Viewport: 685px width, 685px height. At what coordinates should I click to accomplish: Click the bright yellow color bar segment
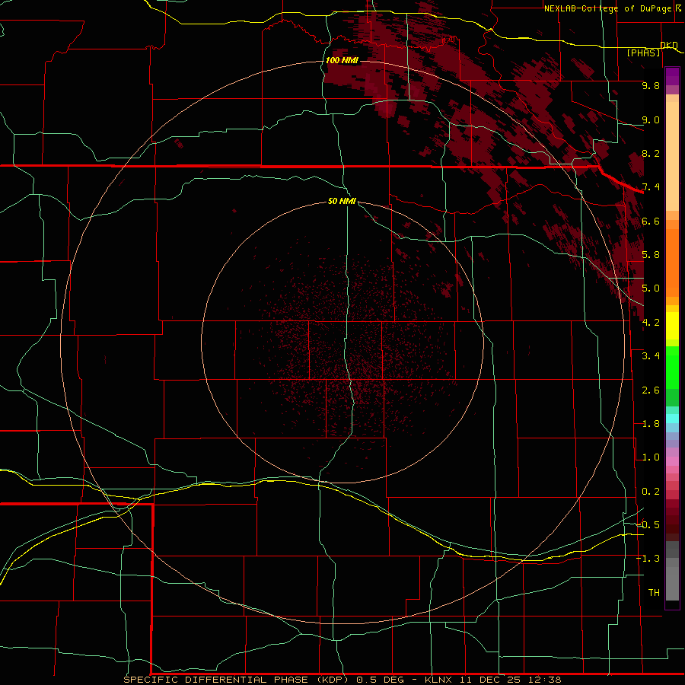point(672,326)
